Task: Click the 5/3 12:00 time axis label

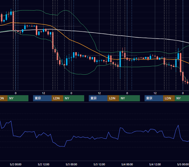Action: [x=99, y=164]
